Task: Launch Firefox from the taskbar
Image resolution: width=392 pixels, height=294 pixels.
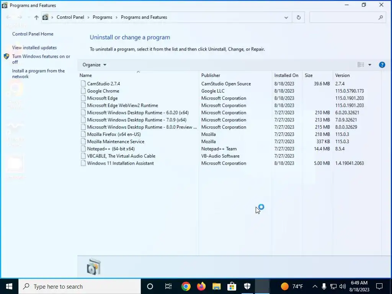Action: pyautogui.click(x=201, y=286)
